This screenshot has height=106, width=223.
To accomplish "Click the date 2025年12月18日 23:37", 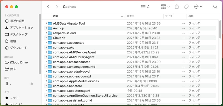I will (x=144, y=38).
